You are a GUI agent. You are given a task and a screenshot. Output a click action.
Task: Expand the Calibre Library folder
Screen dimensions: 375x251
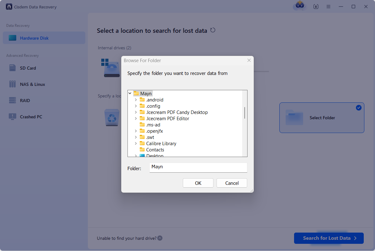pos(136,143)
